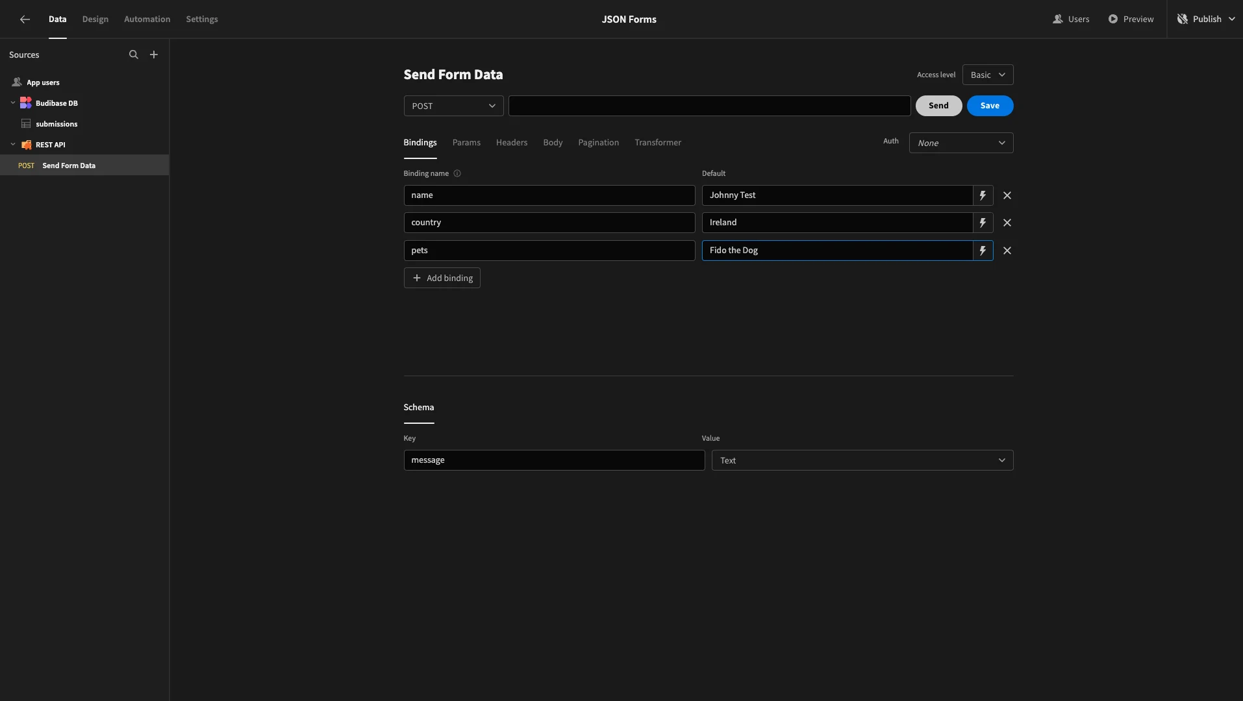The height and width of the screenshot is (701, 1243).
Task: Open the Access level Basic dropdown
Action: (x=987, y=75)
